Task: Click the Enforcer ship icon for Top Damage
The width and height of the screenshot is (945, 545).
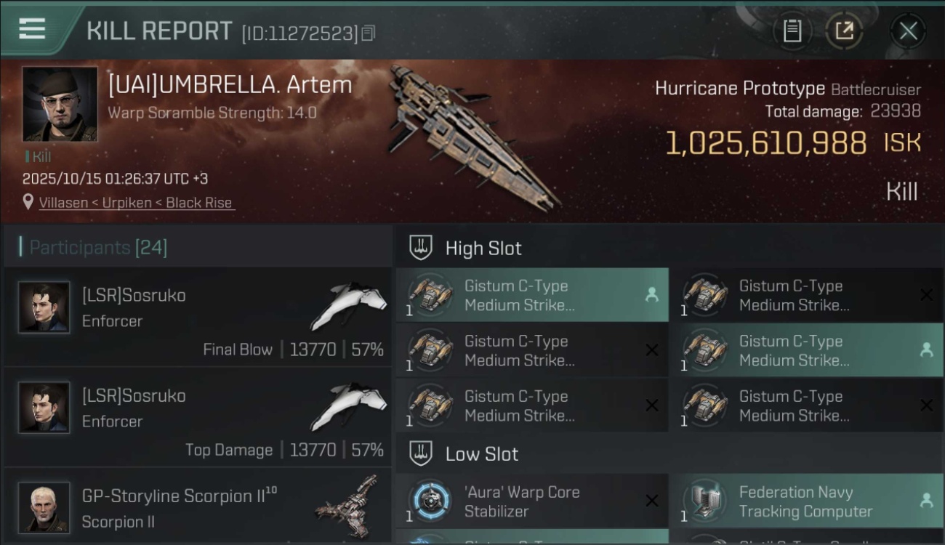Action: [x=348, y=408]
